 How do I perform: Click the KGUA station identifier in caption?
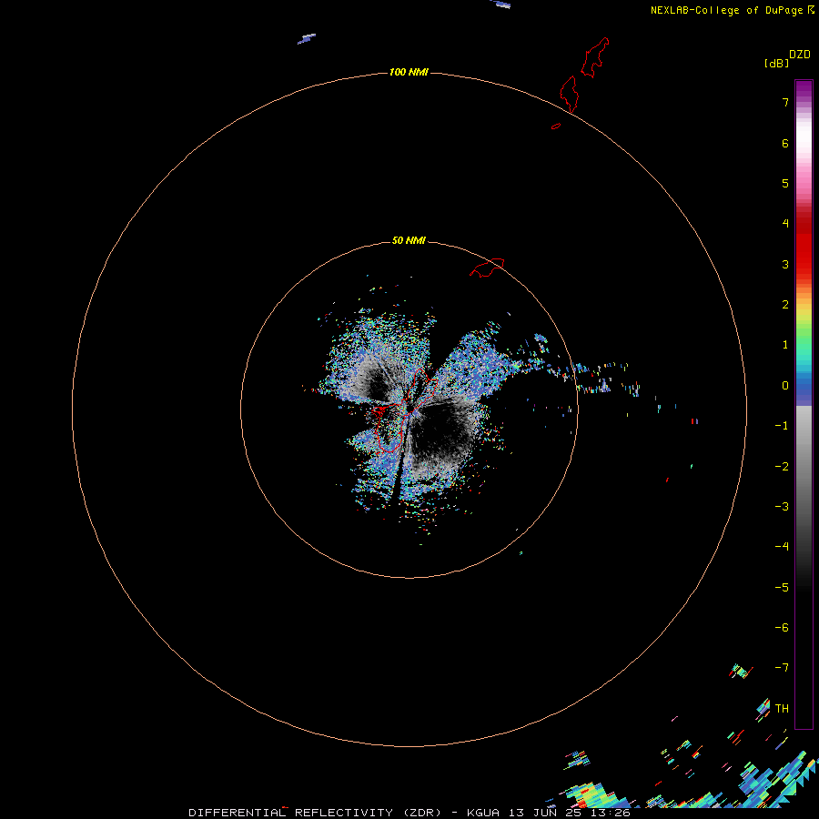coord(481,813)
